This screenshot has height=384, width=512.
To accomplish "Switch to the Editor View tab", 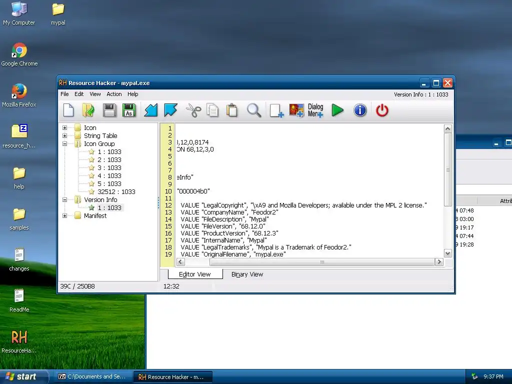I will tap(195, 274).
